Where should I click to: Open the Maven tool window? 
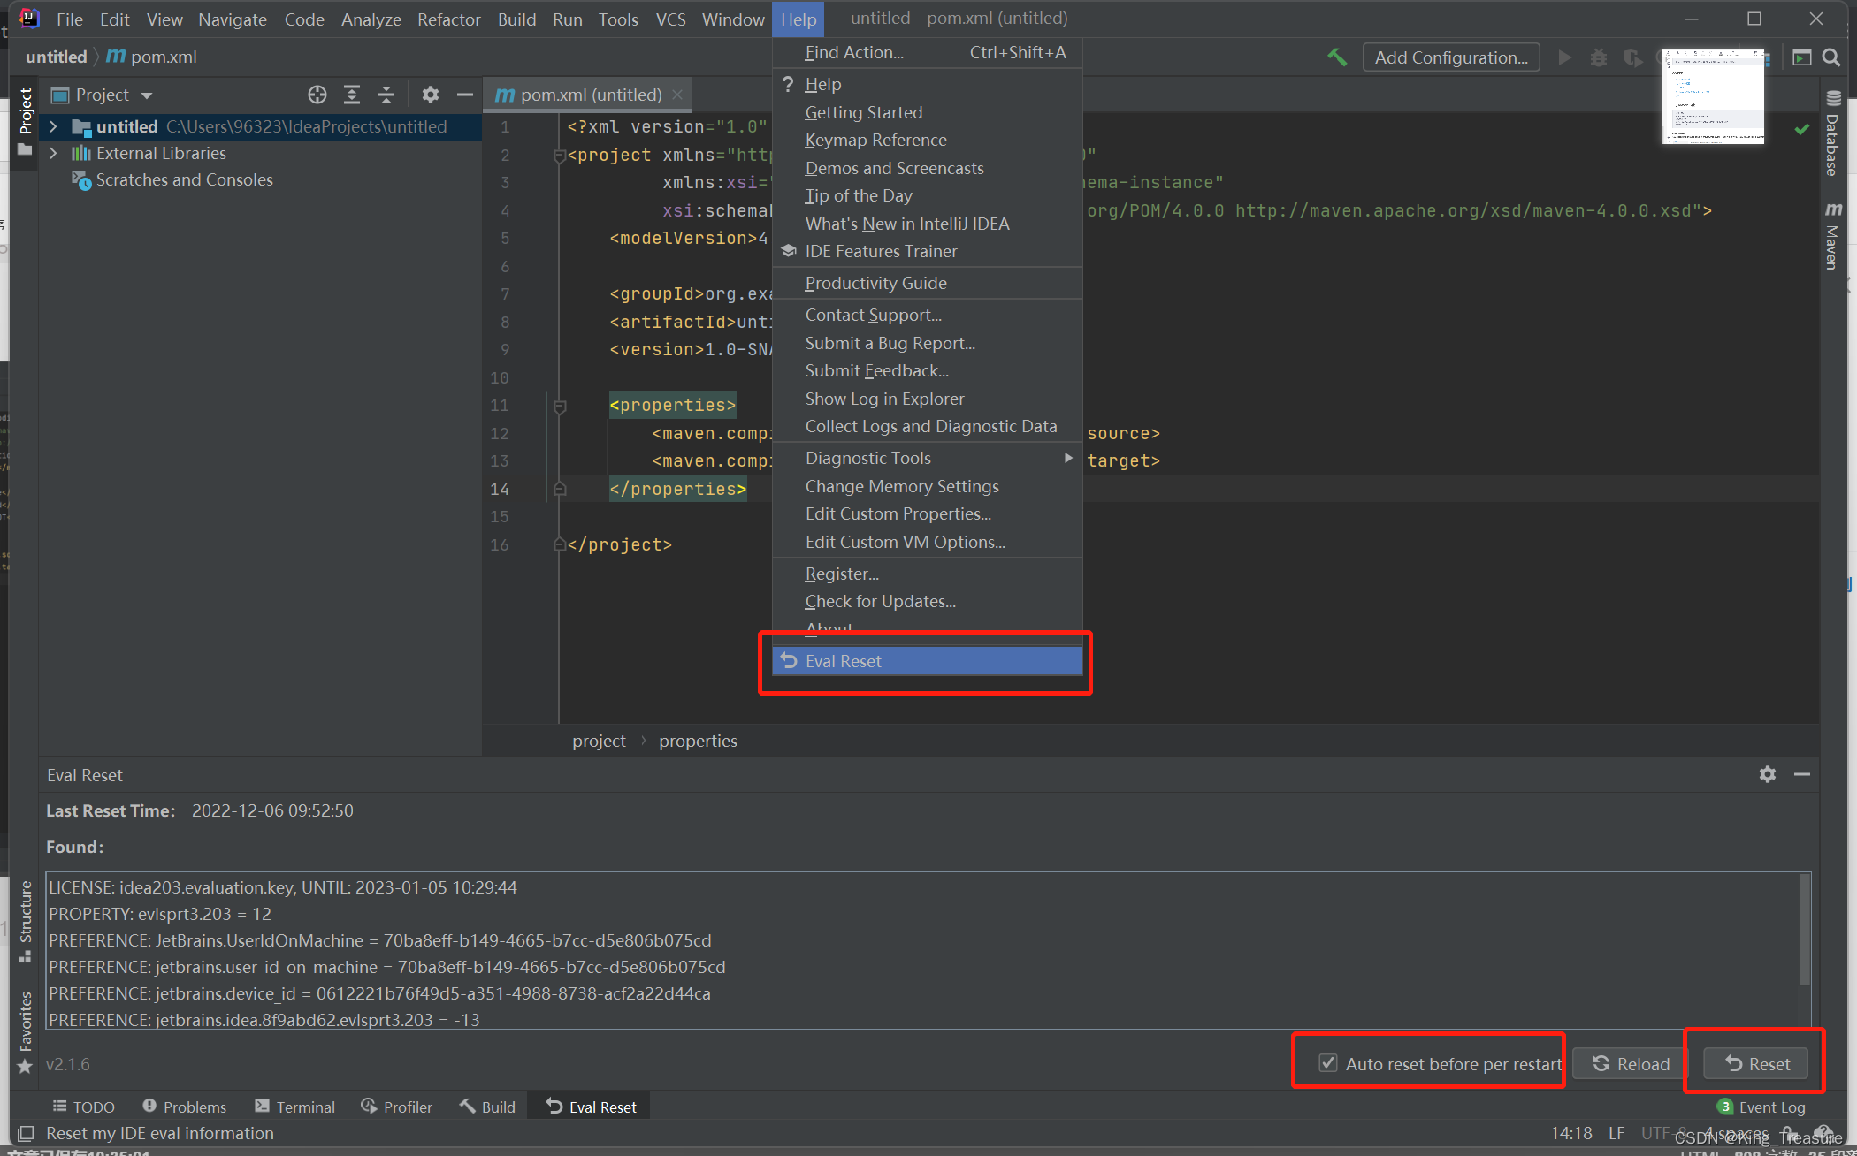[1832, 235]
